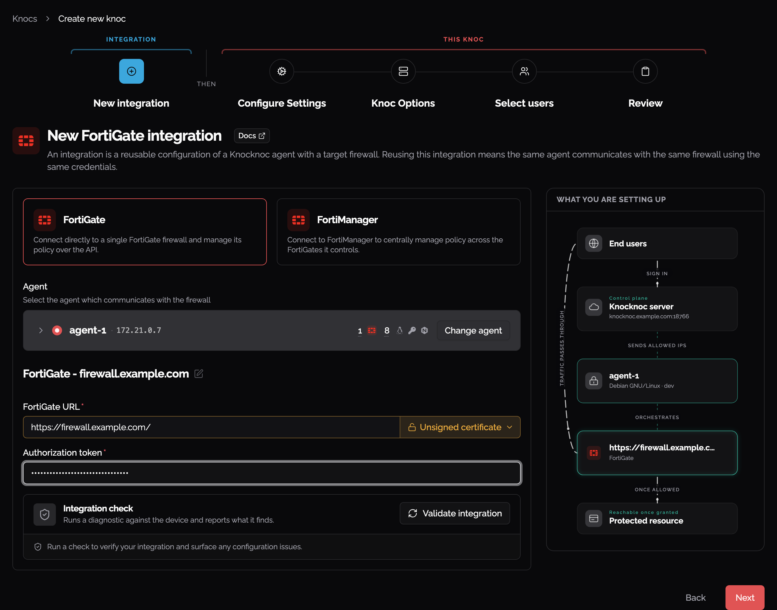Image resolution: width=777 pixels, height=610 pixels.
Task: Click the knocknoc.example.com:18766 address text
Action: [x=649, y=316]
